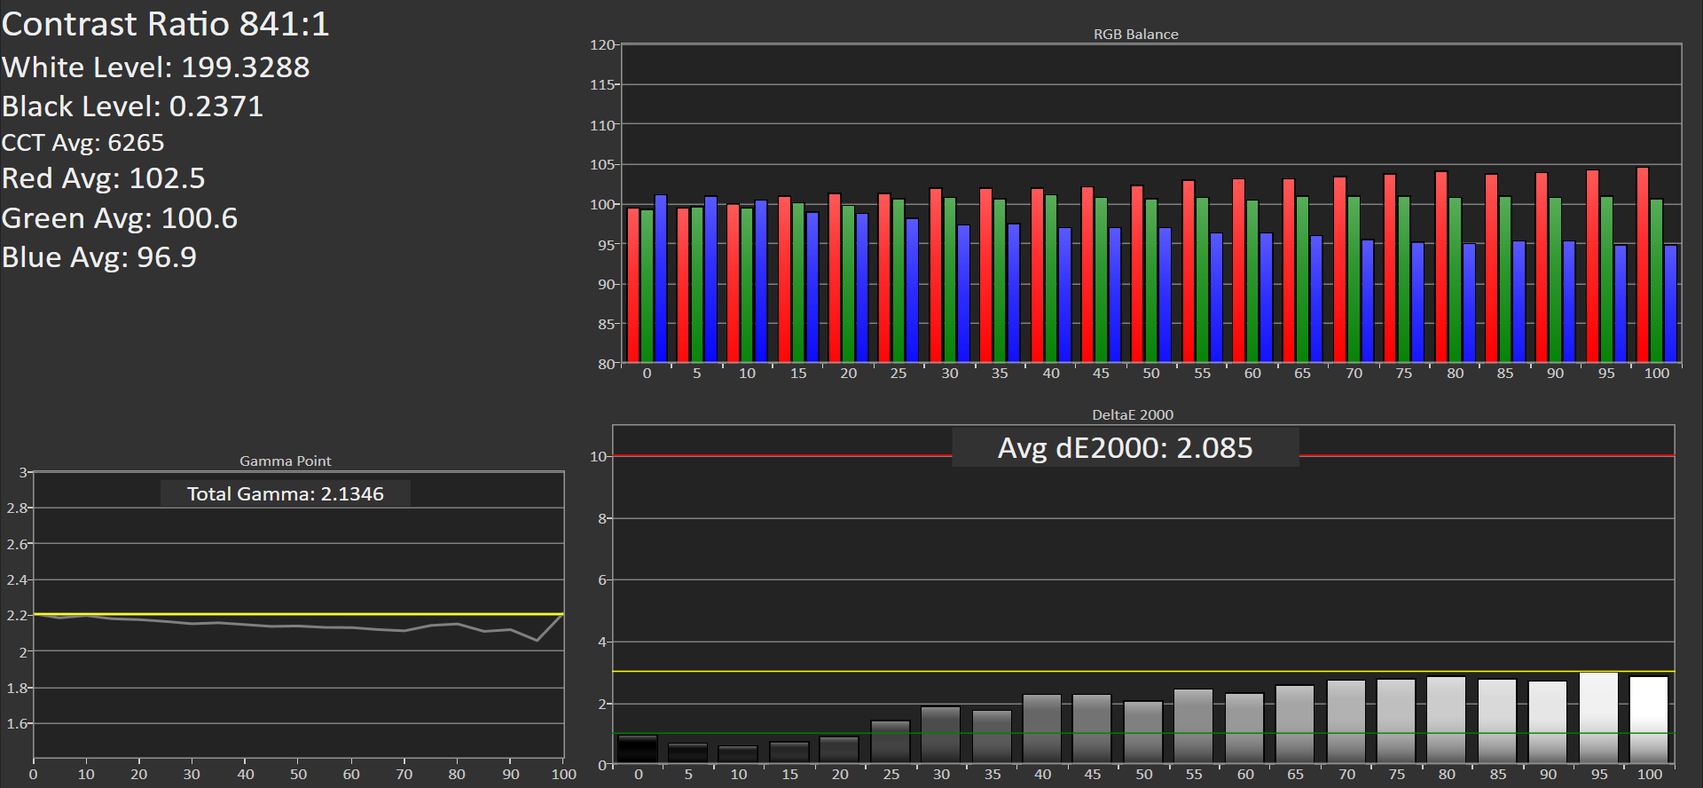
Task: Click the Red Avg: 102.5 value
Action: tap(104, 178)
